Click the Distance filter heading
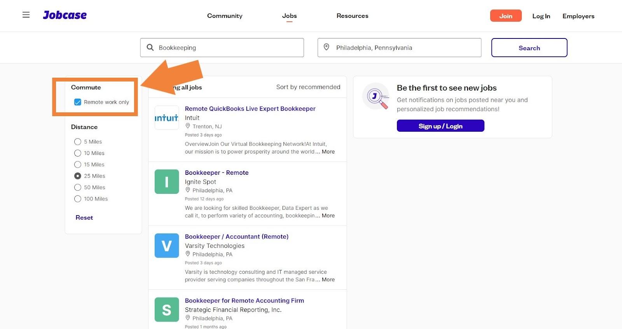This screenshot has height=329, width=622. 84,127
